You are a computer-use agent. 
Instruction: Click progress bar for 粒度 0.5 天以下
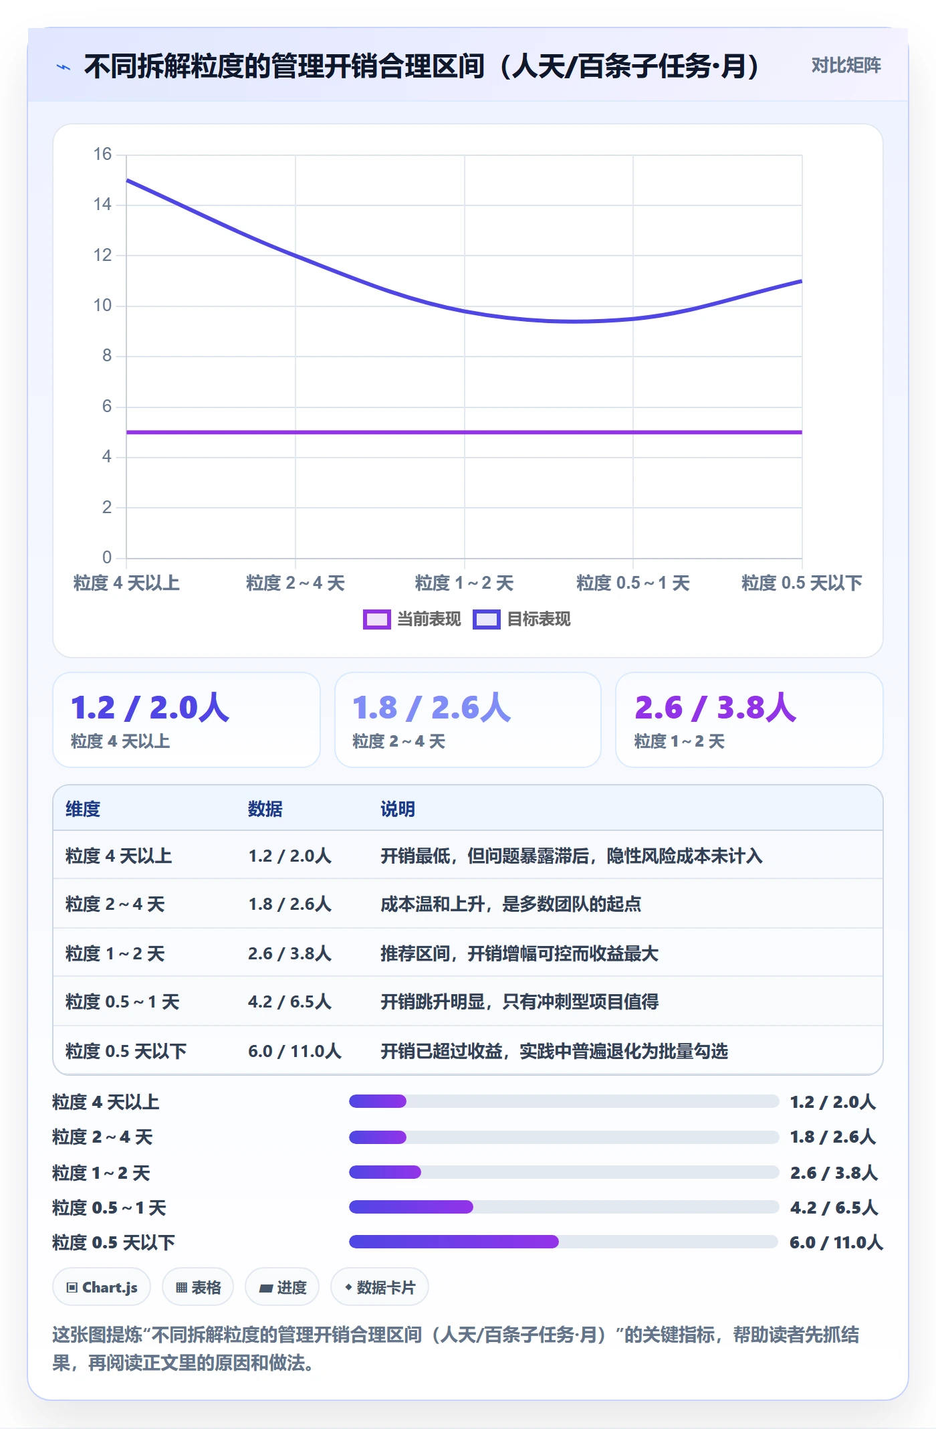(564, 1242)
